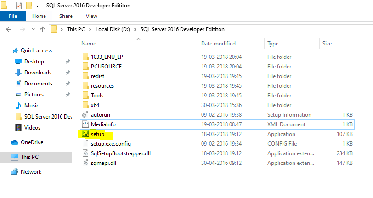
Task: Go back with the Back arrow
Action: point(9,29)
